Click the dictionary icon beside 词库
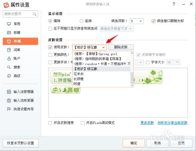This screenshot has width=196, height=151. click(x=9, y=50)
